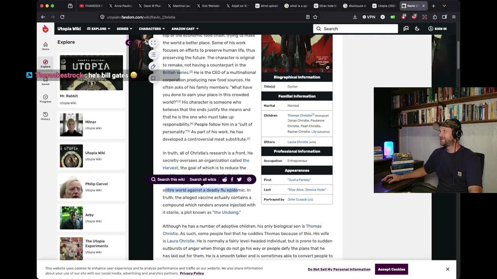Open reader view icon in address bar
Image resolution: width=497 pixels, height=279 pixels.
click(308, 17)
